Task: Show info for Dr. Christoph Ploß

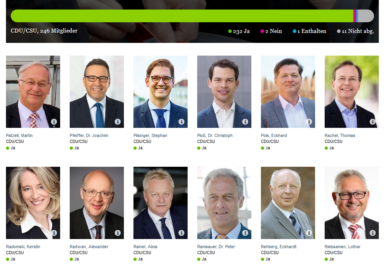Action: [245, 121]
